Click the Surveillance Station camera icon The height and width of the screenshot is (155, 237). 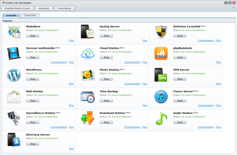point(14,118)
